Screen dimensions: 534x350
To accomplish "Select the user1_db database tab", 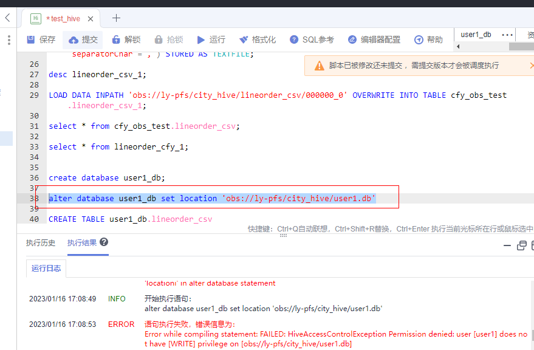I will (476, 35).
